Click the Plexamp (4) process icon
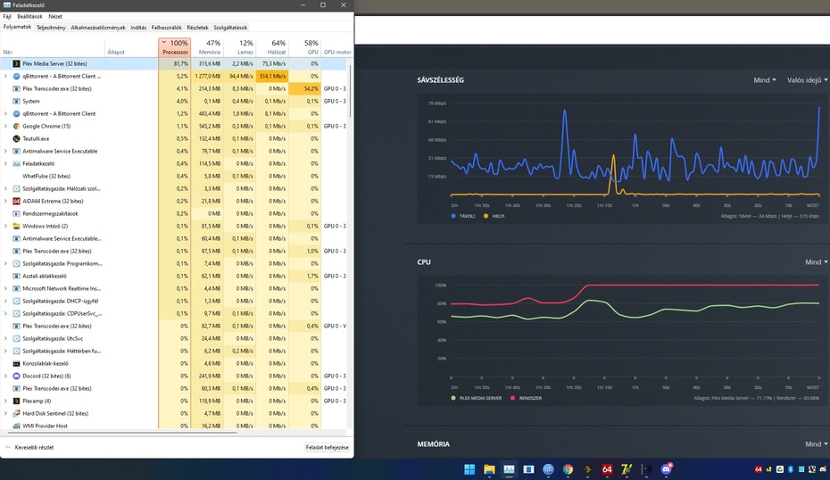The image size is (830, 480). click(x=16, y=401)
